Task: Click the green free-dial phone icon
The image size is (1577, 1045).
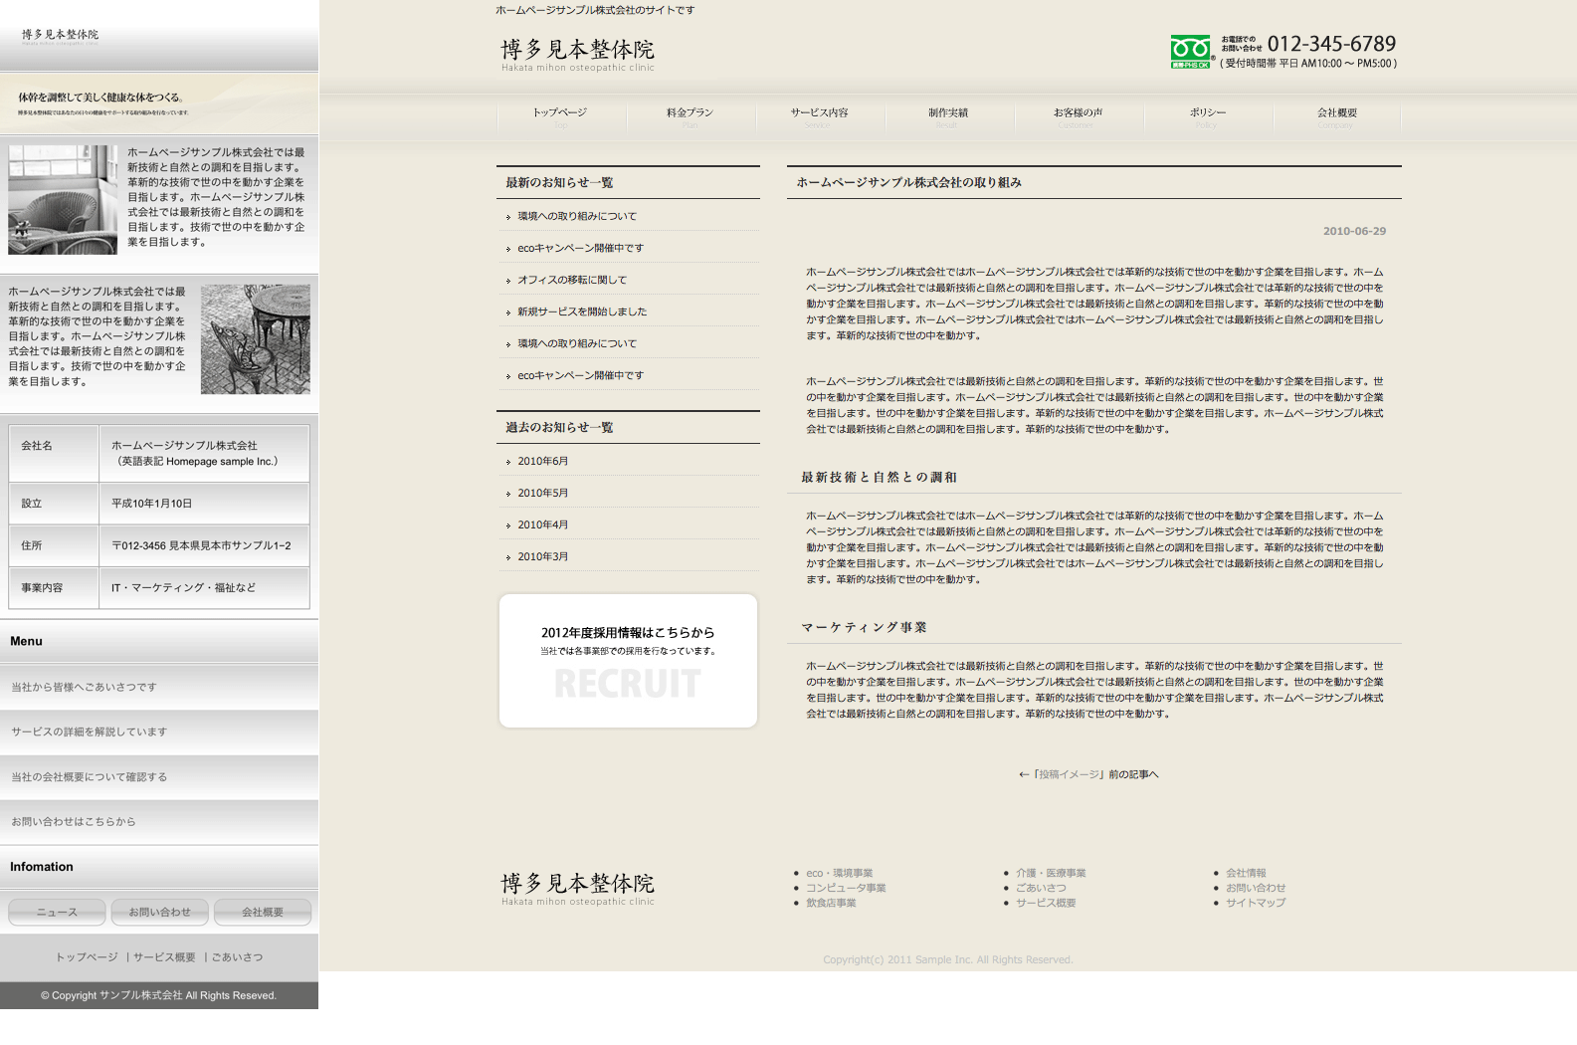Action: [1190, 51]
